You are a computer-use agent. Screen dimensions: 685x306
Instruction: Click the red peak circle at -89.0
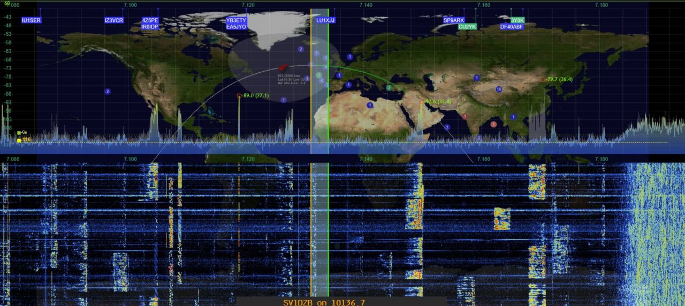point(239,96)
